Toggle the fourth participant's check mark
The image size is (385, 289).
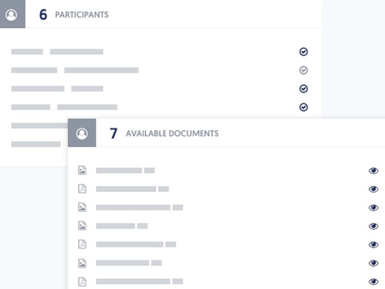pos(303,107)
